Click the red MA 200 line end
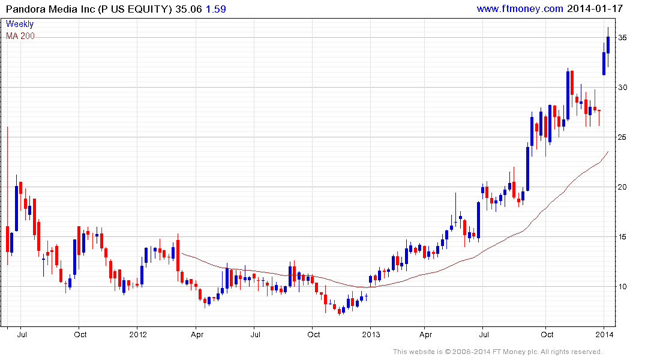Screen dimensions: 645x360 click(607, 152)
